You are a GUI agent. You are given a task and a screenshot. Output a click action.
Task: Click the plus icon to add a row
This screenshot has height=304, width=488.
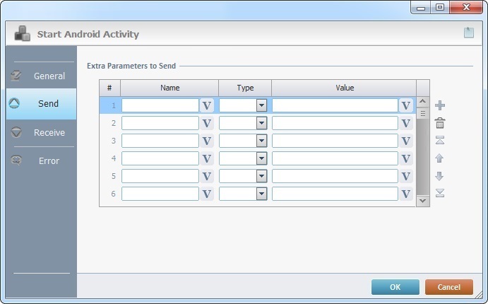click(x=440, y=105)
